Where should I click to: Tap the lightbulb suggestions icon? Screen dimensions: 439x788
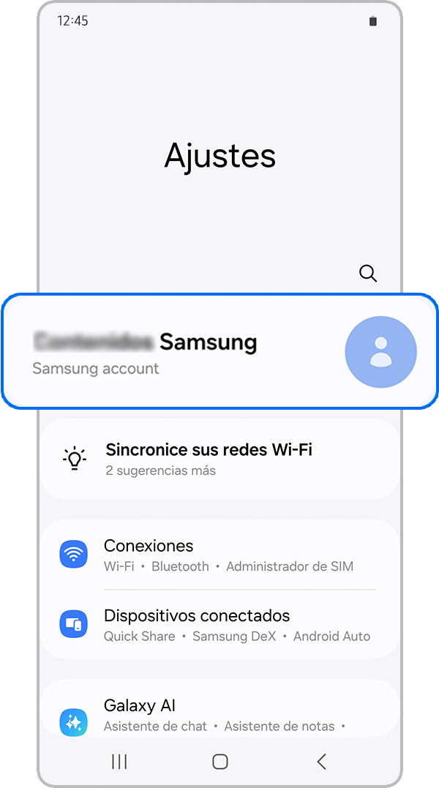tap(75, 458)
